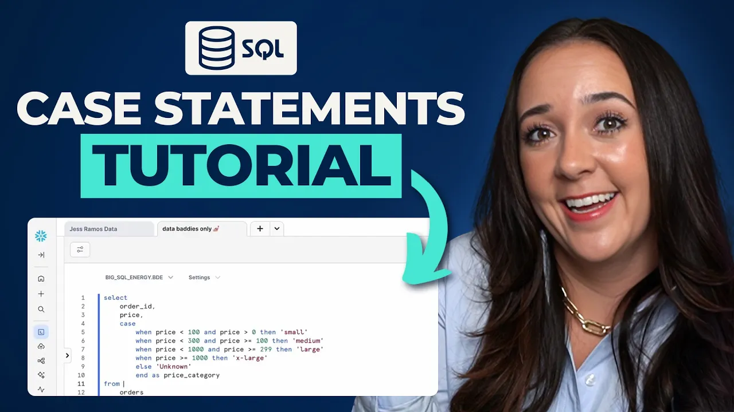Click the connected nodes sidebar icon
This screenshot has height=412, width=734.
41,360
